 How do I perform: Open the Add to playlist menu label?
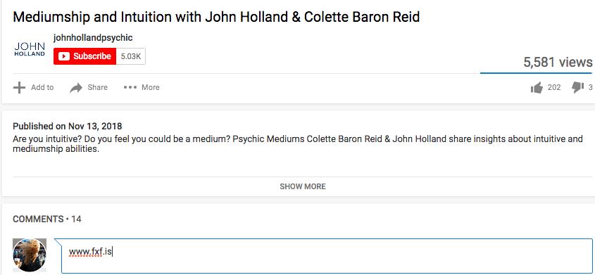[42, 87]
